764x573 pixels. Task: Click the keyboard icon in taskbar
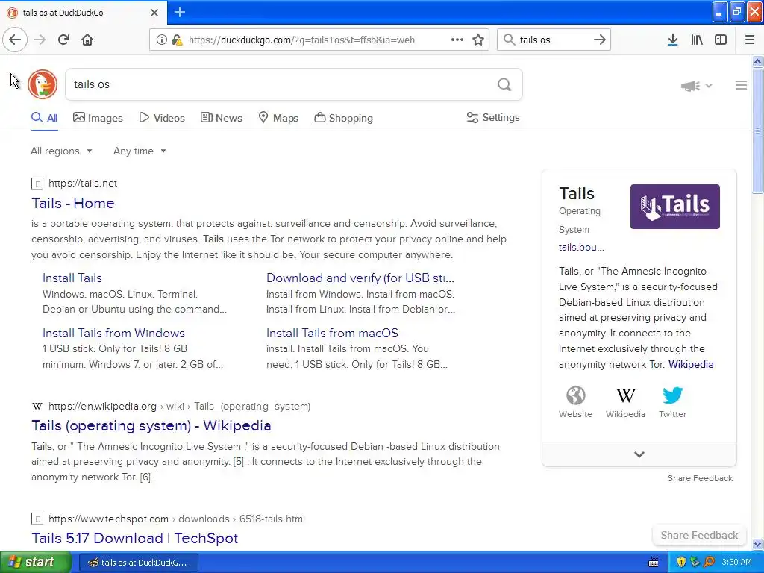654,563
